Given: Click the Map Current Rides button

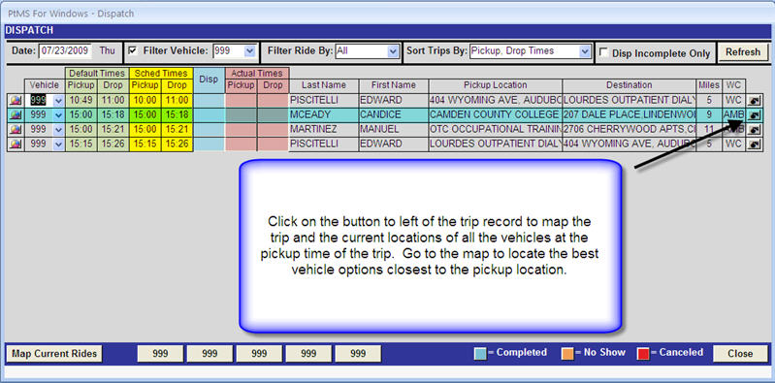Looking at the screenshot, I should 54,353.
